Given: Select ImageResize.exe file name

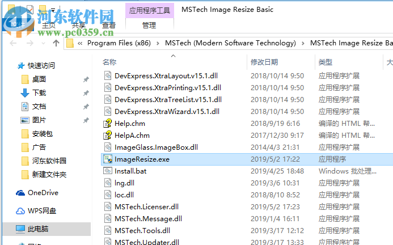Looking at the screenshot, I should pyautogui.click(x=142, y=159).
